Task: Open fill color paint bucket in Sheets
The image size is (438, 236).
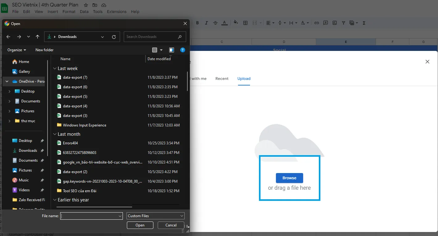Action: (x=236, y=23)
